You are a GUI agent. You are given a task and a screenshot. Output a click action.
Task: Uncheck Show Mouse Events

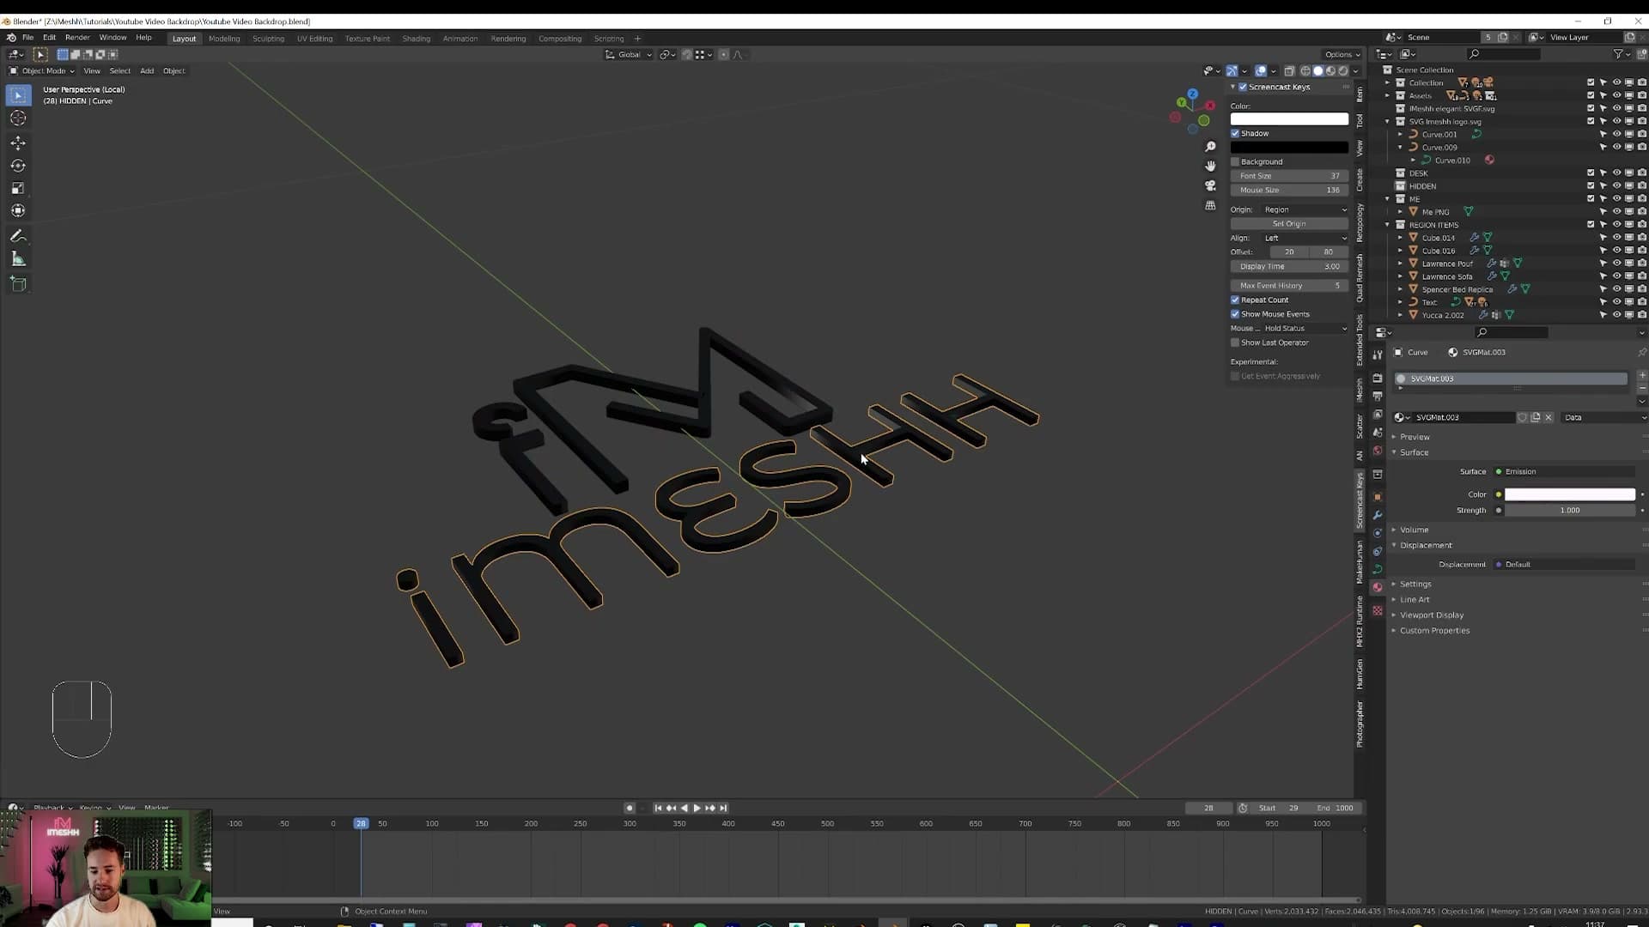pos(1235,314)
